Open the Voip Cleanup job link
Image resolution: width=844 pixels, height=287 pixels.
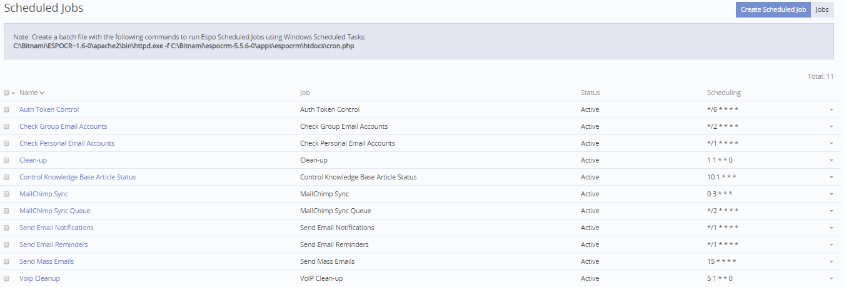(39, 278)
